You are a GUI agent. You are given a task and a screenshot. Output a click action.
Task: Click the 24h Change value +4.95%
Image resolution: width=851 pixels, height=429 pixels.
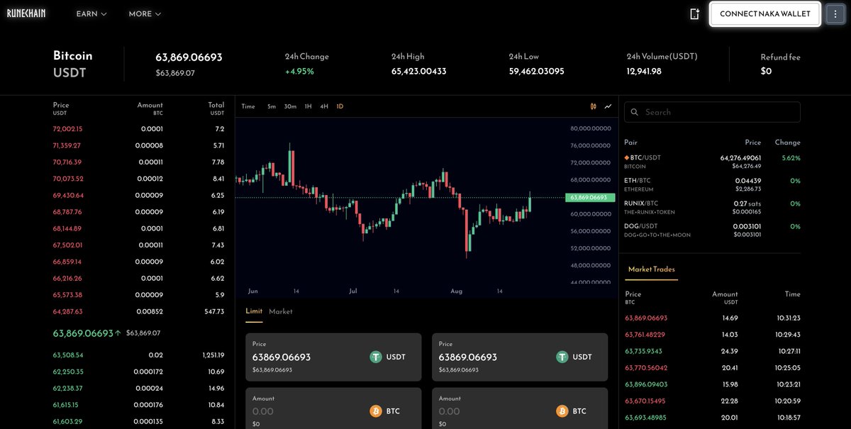pyautogui.click(x=299, y=71)
